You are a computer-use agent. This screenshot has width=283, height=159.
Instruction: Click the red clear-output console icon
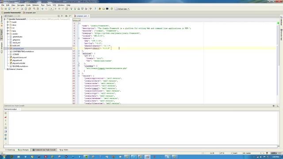(x=6, y=117)
